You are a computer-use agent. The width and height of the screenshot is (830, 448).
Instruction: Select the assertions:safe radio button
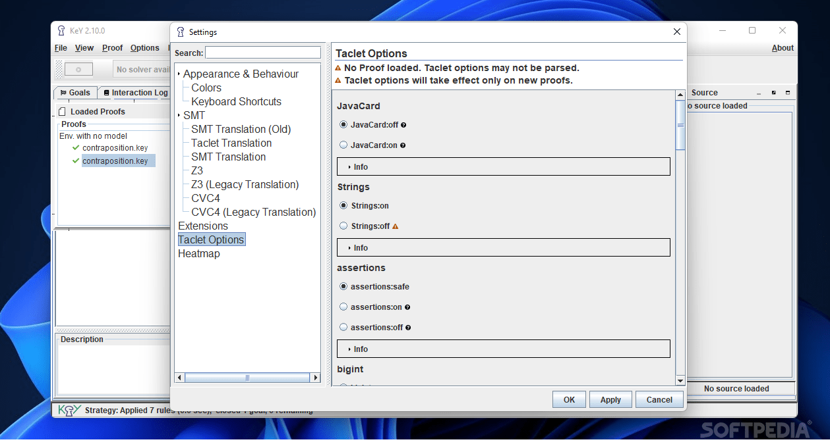click(x=343, y=286)
